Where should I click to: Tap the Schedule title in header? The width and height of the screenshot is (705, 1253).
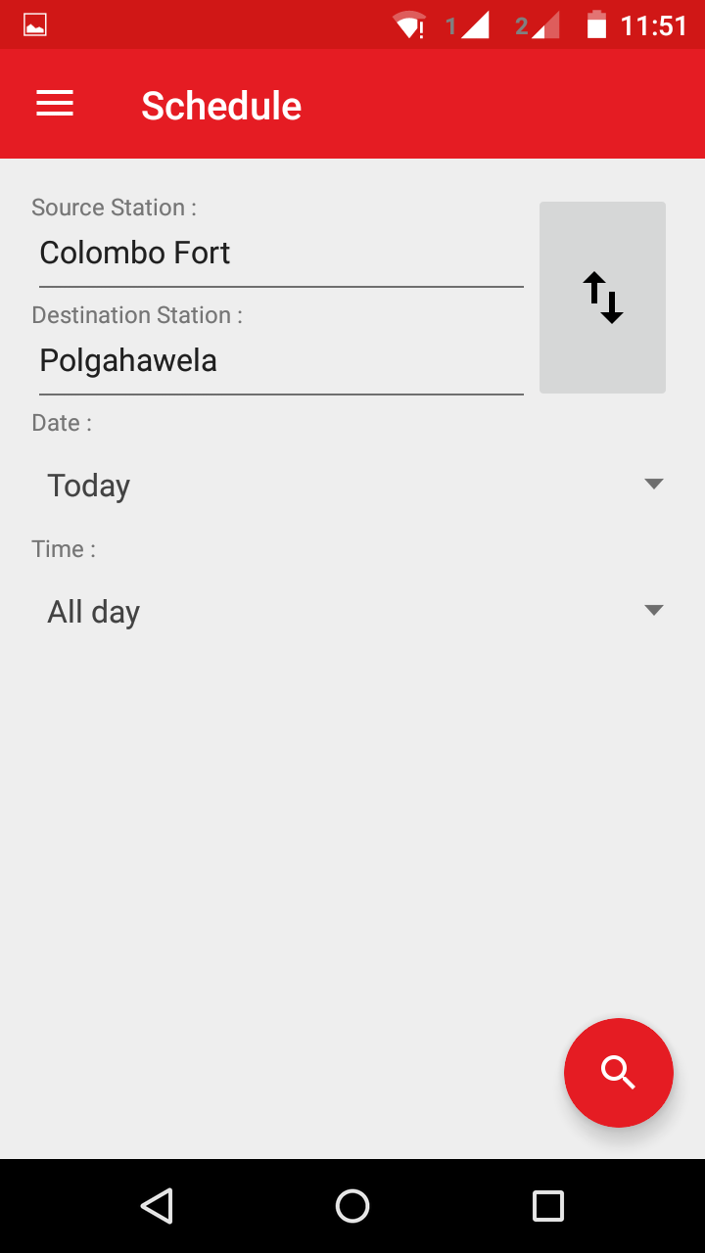(x=221, y=106)
